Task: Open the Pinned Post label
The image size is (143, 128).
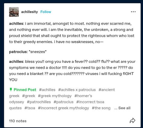Action: tap(25, 90)
